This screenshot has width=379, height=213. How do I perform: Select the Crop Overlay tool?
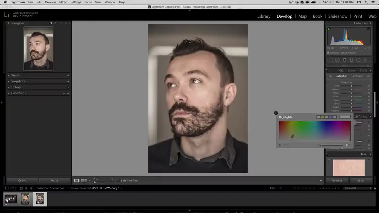click(330, 60)
